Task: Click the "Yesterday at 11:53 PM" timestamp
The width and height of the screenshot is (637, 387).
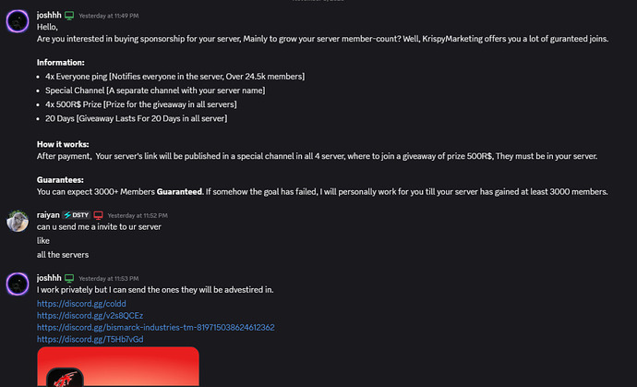Action: tap(109, 279)
